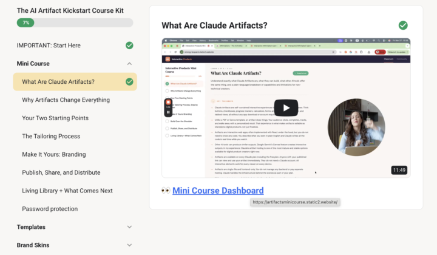Collapse the Mini Course section
The width and height of the screenshot is (437, 255).
click(129, 64)
